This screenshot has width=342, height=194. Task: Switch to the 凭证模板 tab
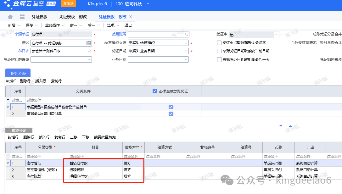[x=40, y=17]
